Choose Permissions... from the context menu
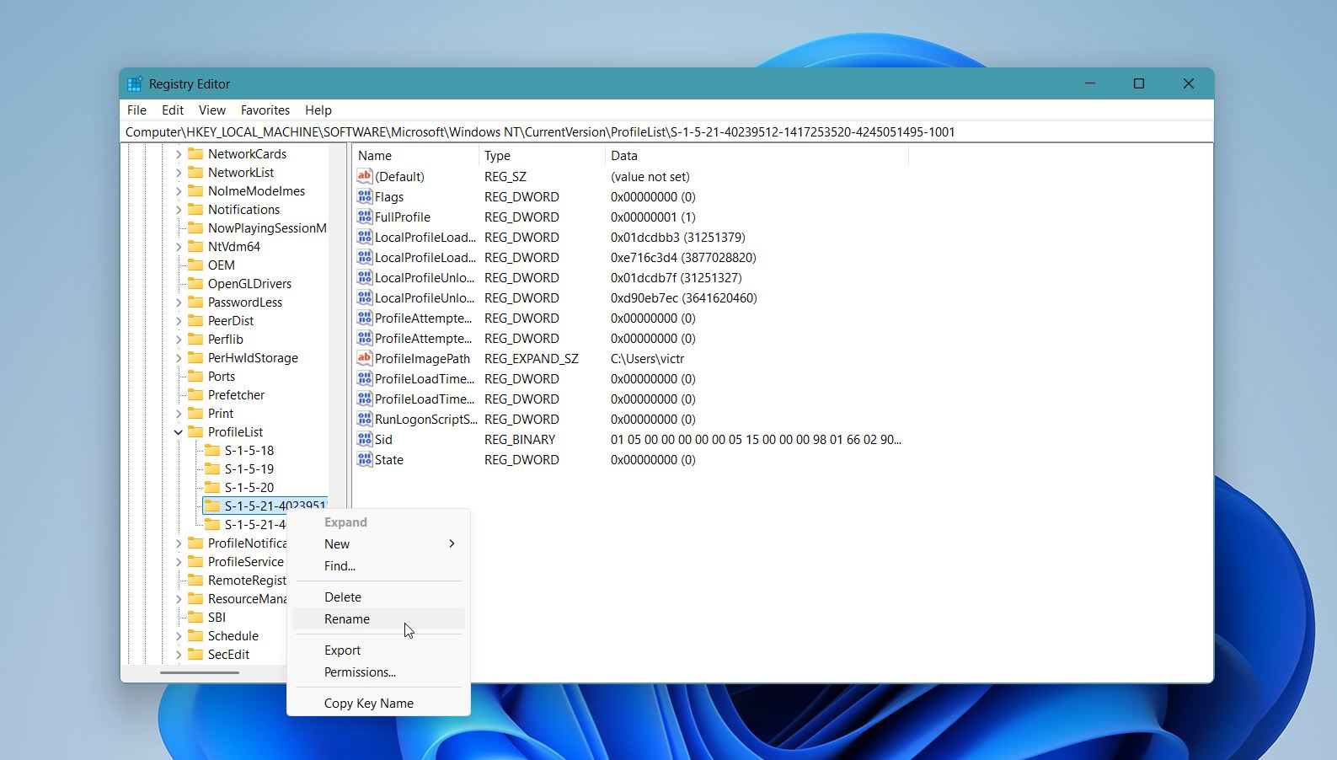 click(378, 672)
